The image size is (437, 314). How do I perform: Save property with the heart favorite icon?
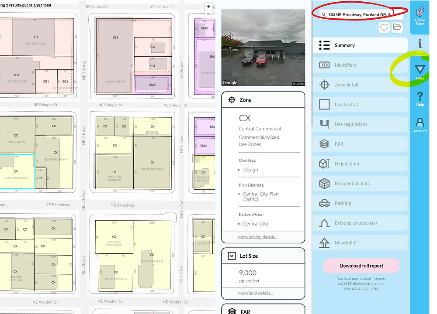tap(384, 27)
